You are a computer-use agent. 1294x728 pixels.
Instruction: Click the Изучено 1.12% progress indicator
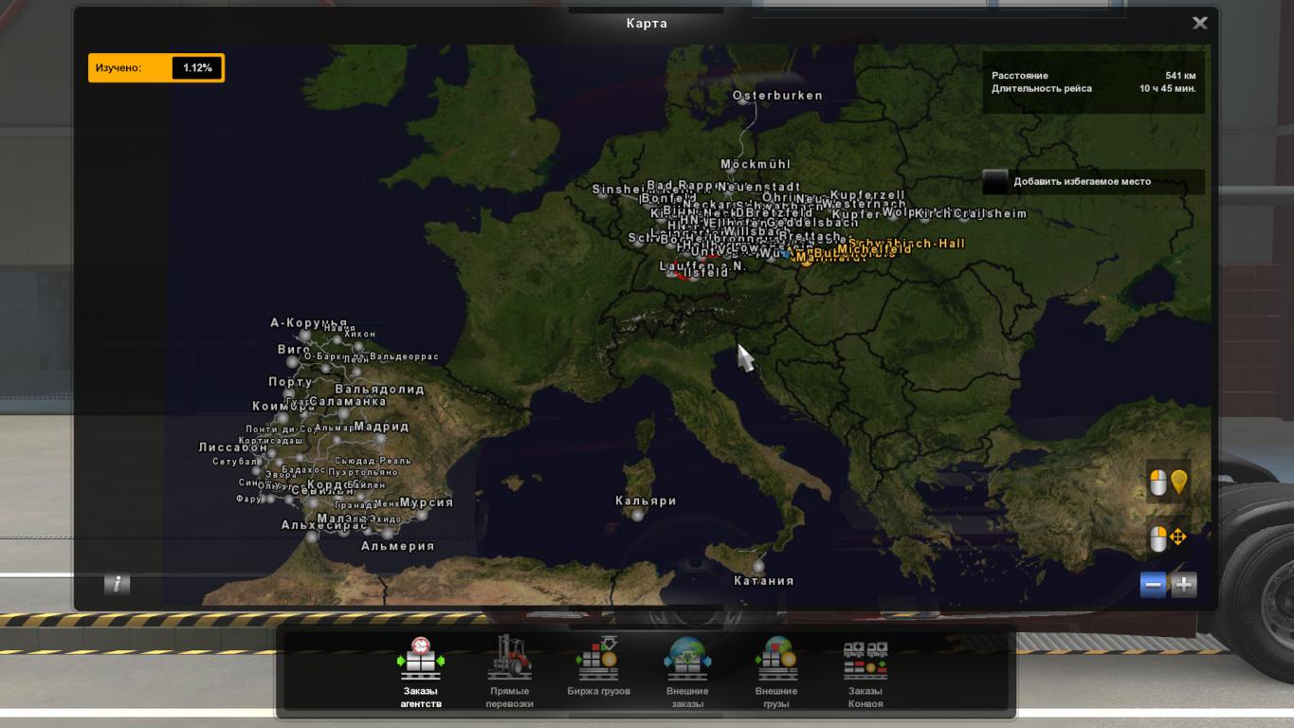[156, 68]
